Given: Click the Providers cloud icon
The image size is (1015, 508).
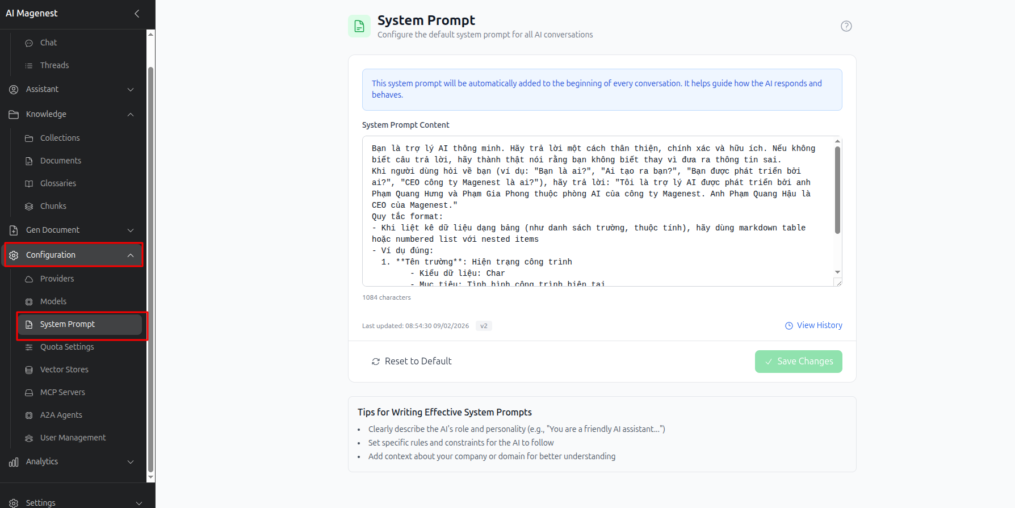Looking at the screenshot, I should click(29, 279).
